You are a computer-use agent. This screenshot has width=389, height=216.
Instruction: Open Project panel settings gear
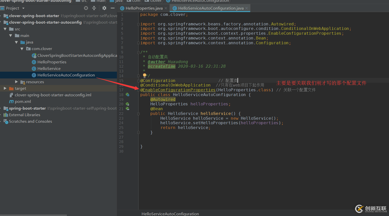(x=104, y=8)
